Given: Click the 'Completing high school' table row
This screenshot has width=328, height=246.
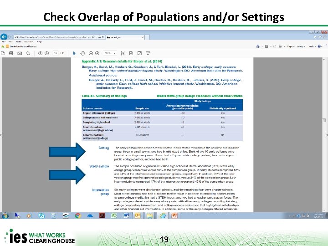Looking at the screenshot, I should click(162, 122).
